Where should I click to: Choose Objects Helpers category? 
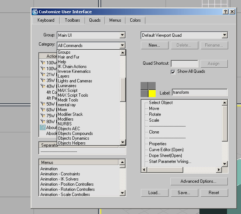point(89,143)
